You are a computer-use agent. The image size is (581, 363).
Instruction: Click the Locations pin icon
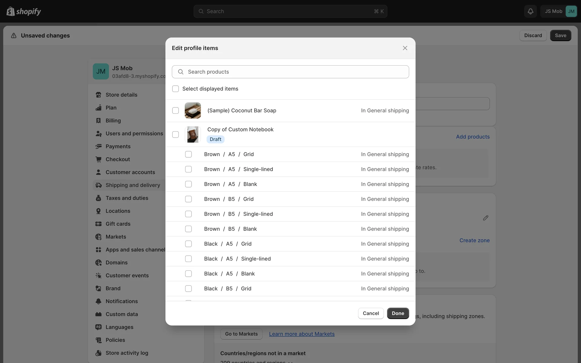(x=98, y=211)
